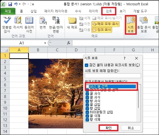Select the snowy night tree picture
The width and height of the screenshot is (159, 135).
tap(56, 94)
